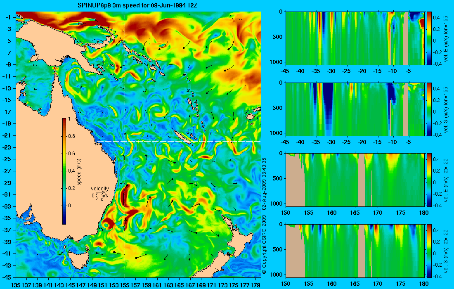Click the "4 d" legend value
454x289 pixels.
coord(99,199)
